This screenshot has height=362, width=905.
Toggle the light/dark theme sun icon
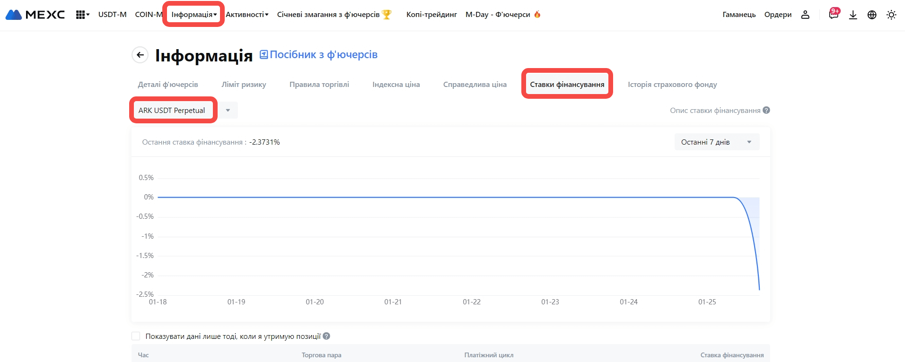[x=891, y=15]
